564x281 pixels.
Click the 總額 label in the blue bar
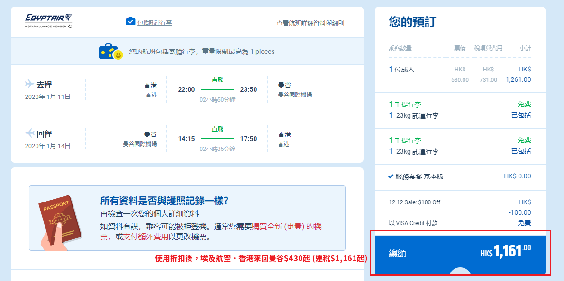pyautogui.click(x=398, y=254)
